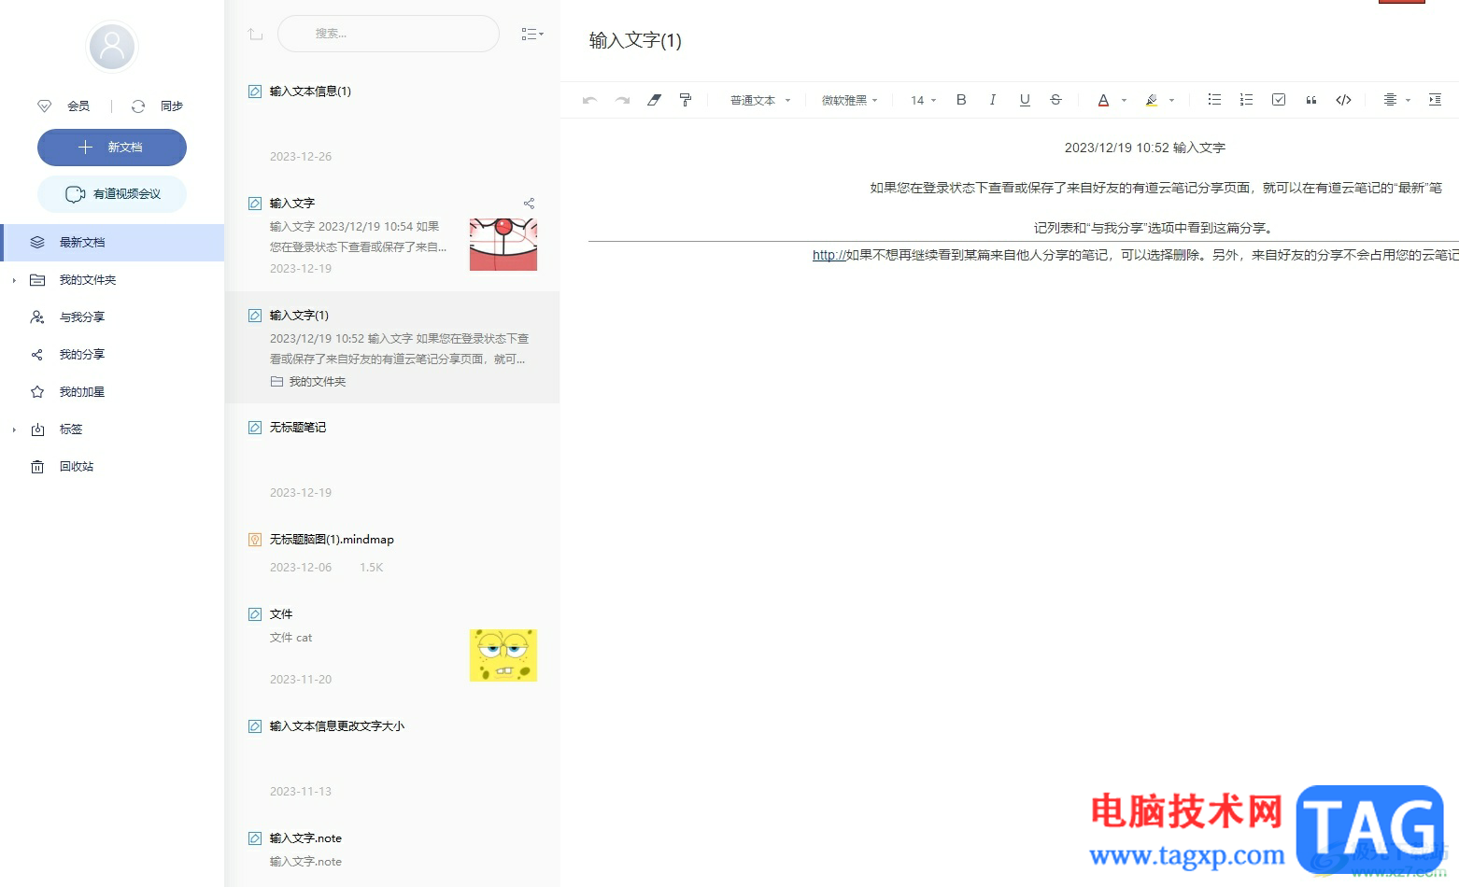Insert a block quote
The width and height of the screenshot is (1459, 887).
click(x=1311, y=100)
